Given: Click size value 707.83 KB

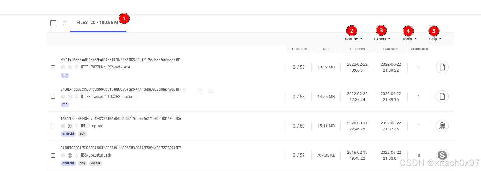Looking at the screenshot, I should coord(326,155).
